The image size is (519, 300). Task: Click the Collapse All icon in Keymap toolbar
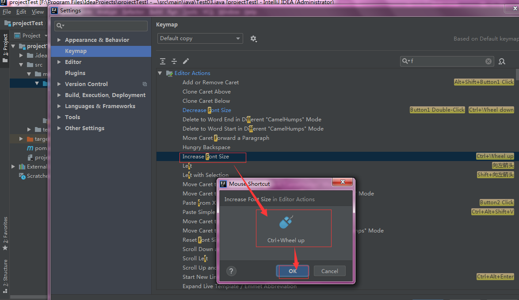pyautogui.click(x=174, y=61)
